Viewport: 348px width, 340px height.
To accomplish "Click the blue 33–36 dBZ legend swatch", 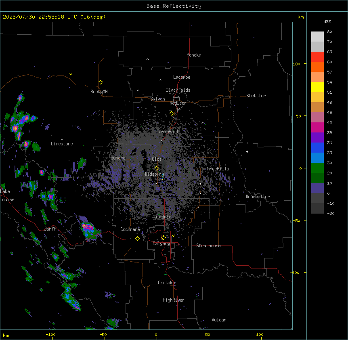I will point(317,147).
